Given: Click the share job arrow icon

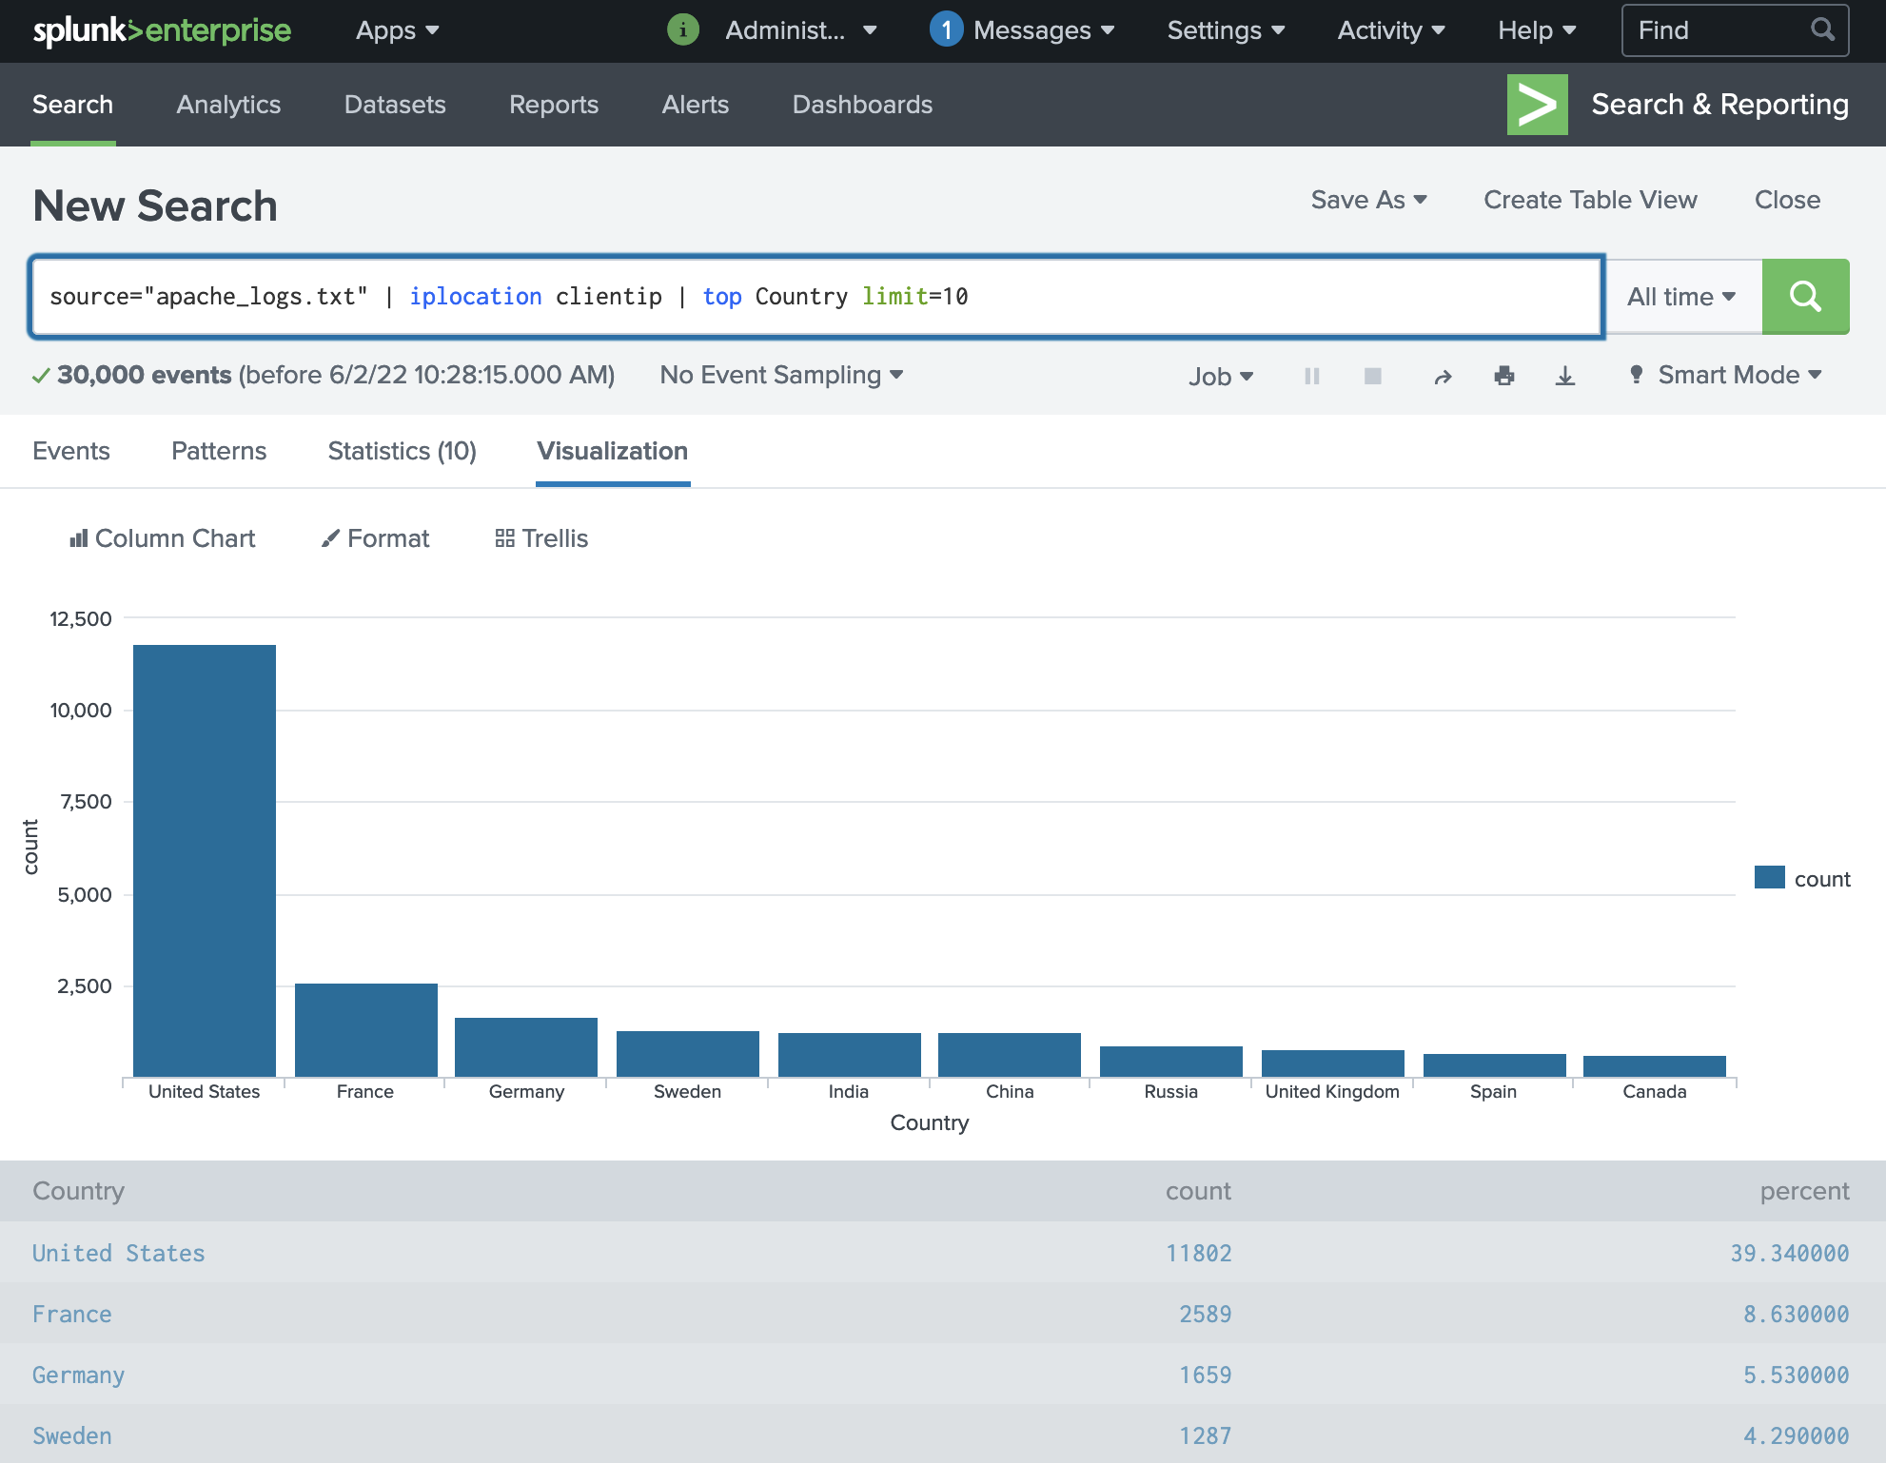Looking at the screenshot, I should [x=1443, y=377].
